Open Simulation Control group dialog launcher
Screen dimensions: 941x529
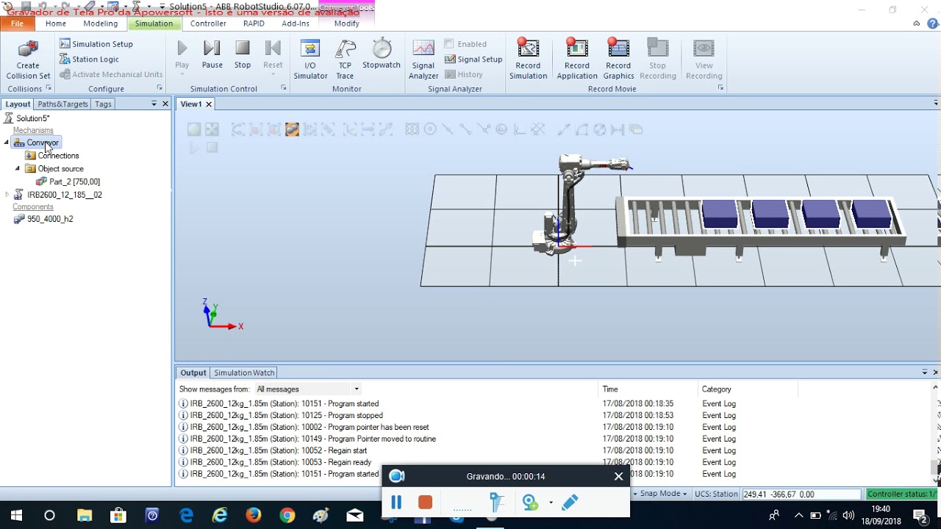coord(284,88)
